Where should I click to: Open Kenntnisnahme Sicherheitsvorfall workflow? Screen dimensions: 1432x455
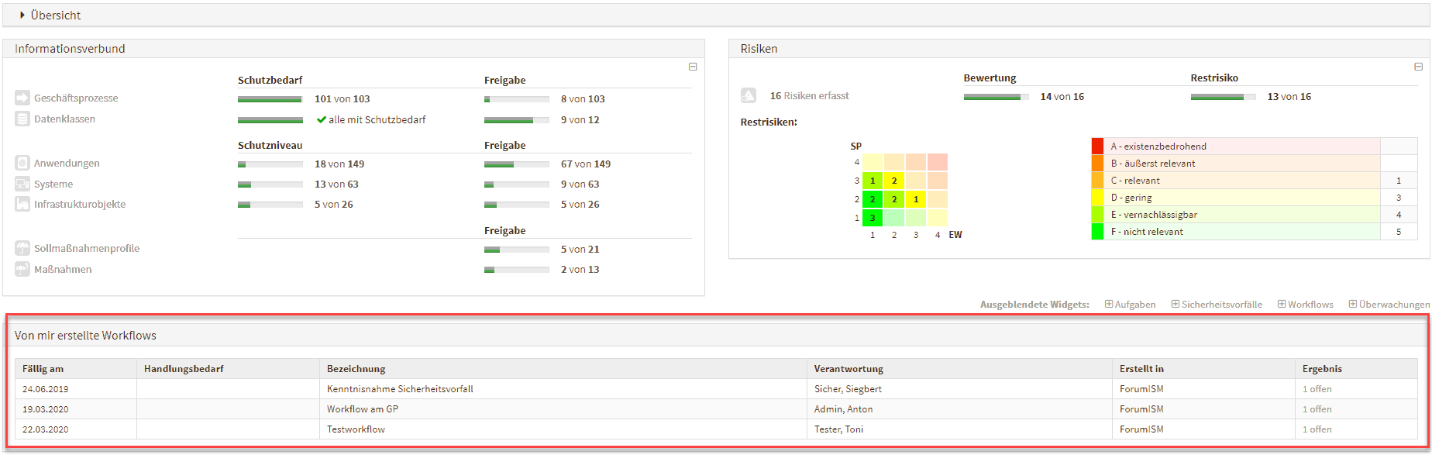tap(400, 388)
